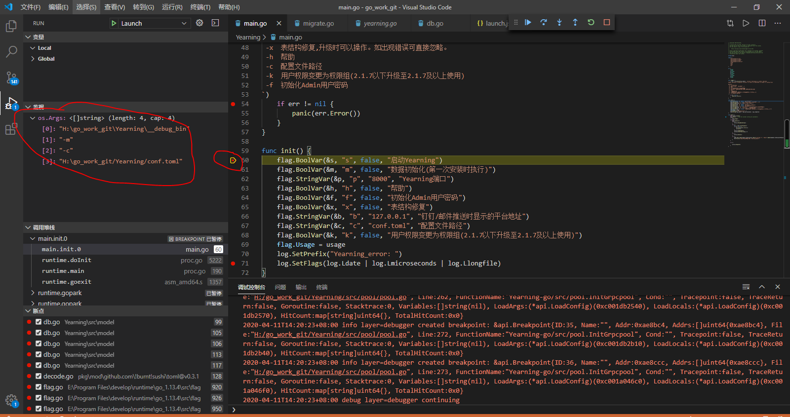Open the Explorer view in activity bar
This screenshot has height=417, width=790.
tap(11, 26)
